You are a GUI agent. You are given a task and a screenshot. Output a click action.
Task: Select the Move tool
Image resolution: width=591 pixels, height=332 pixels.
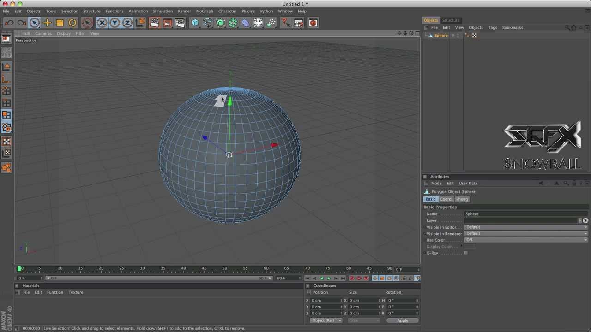47,23
